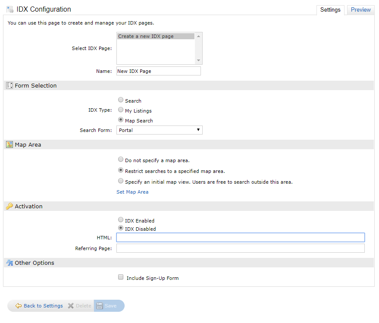Click the Form Selection section icon
Screen dimensions: 379x323
coord(9,85)
